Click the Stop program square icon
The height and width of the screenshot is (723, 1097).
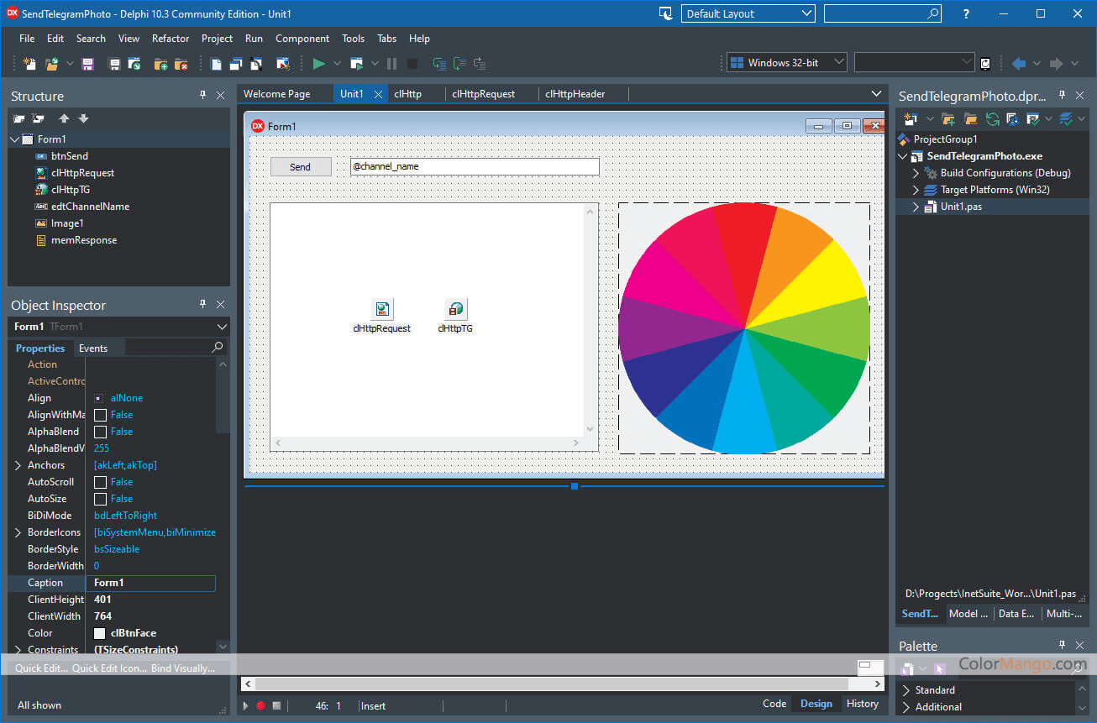412,64
